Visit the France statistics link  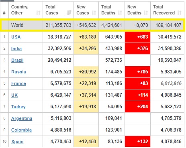[x=18, y=83]
